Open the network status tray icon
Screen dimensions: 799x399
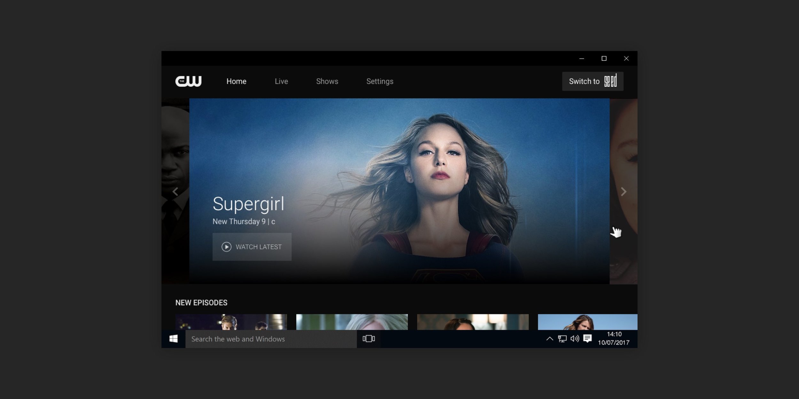click(x=562, y=339)
